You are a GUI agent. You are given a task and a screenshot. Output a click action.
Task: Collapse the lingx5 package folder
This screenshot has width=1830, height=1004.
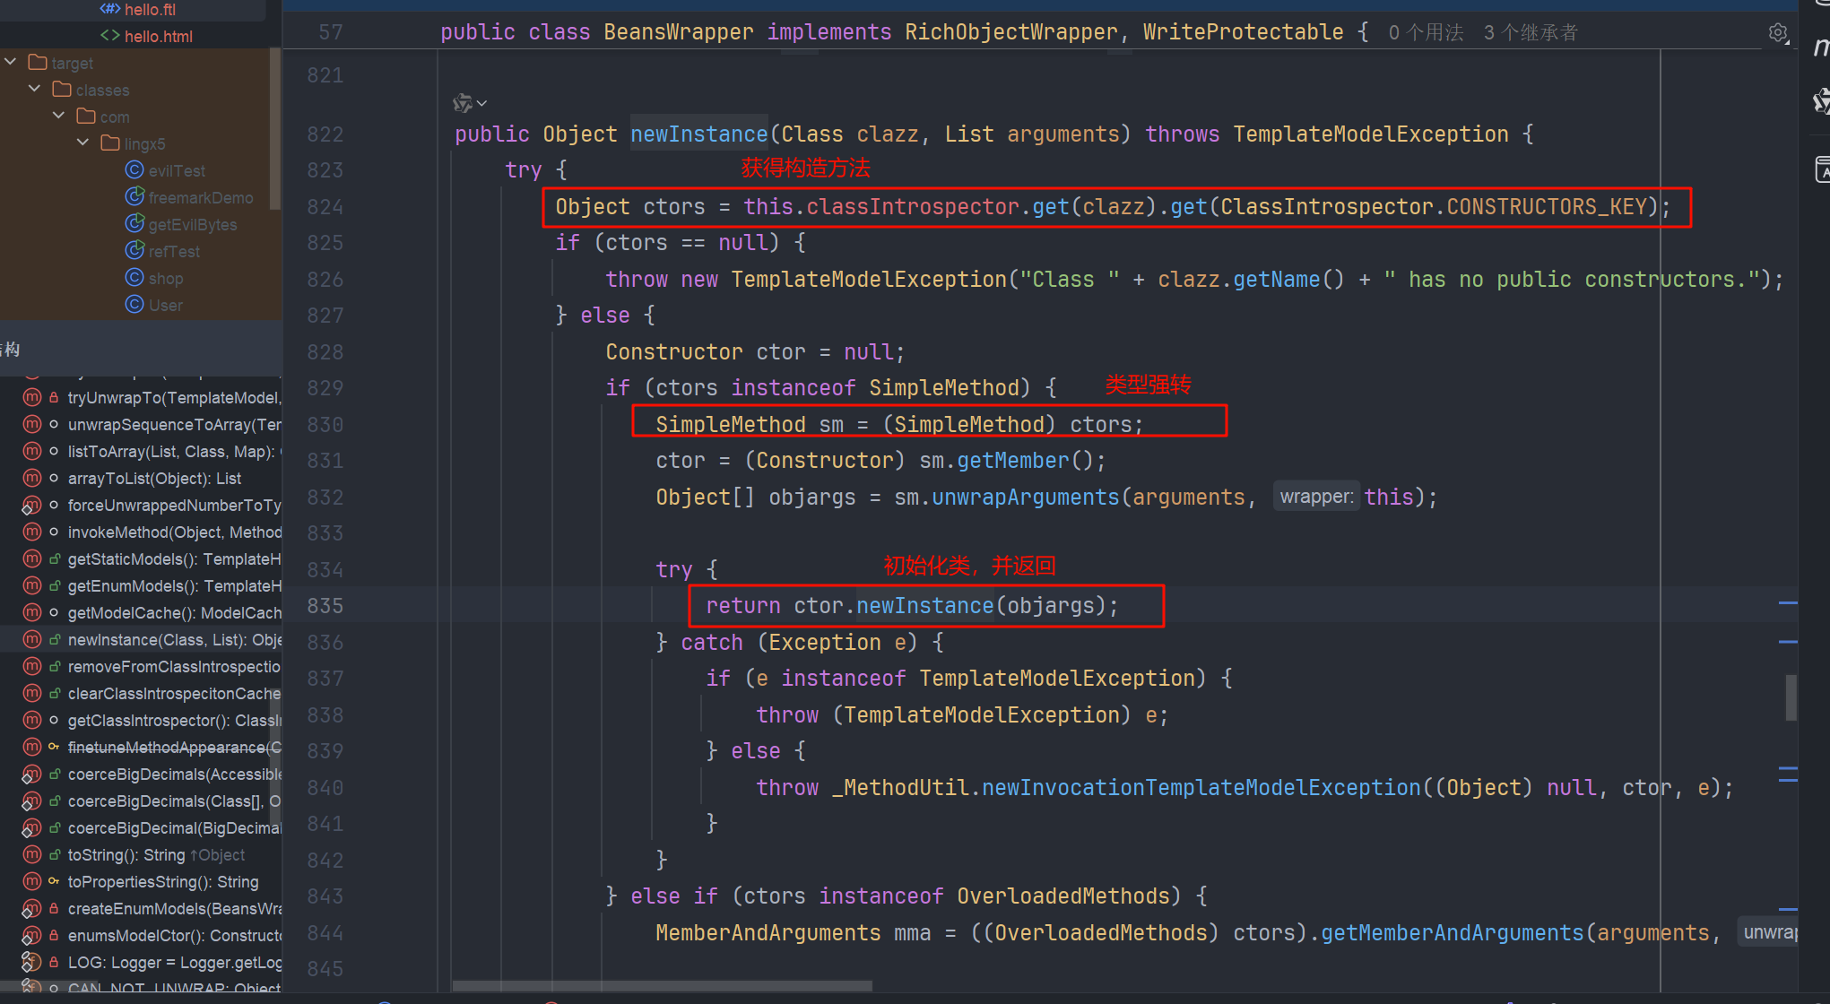tap(83, 143)
